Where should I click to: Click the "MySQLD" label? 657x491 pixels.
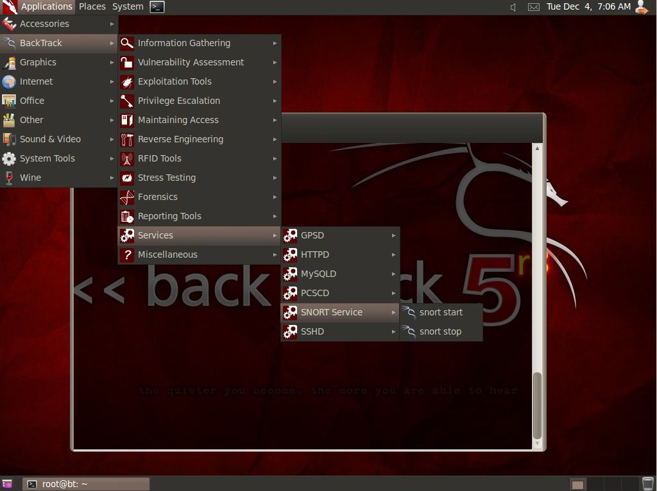click(x=318, y=274)
